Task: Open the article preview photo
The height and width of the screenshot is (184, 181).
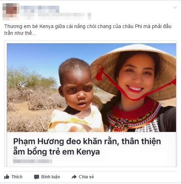Action: pos(91,87)
